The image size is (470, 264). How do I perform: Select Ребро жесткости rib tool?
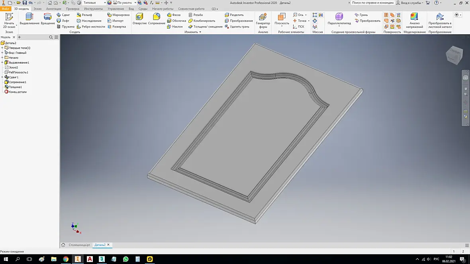pos(91,27)
